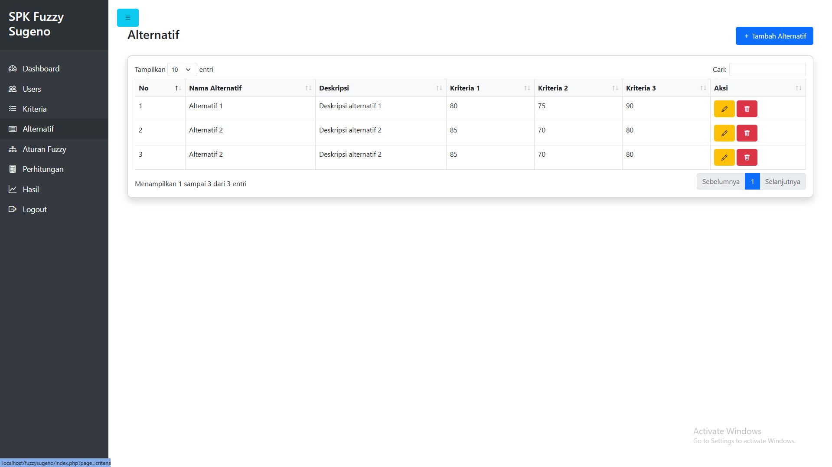
Task: Click the Aturan Fuzzy sitemap icon
Action: (13, 149)
